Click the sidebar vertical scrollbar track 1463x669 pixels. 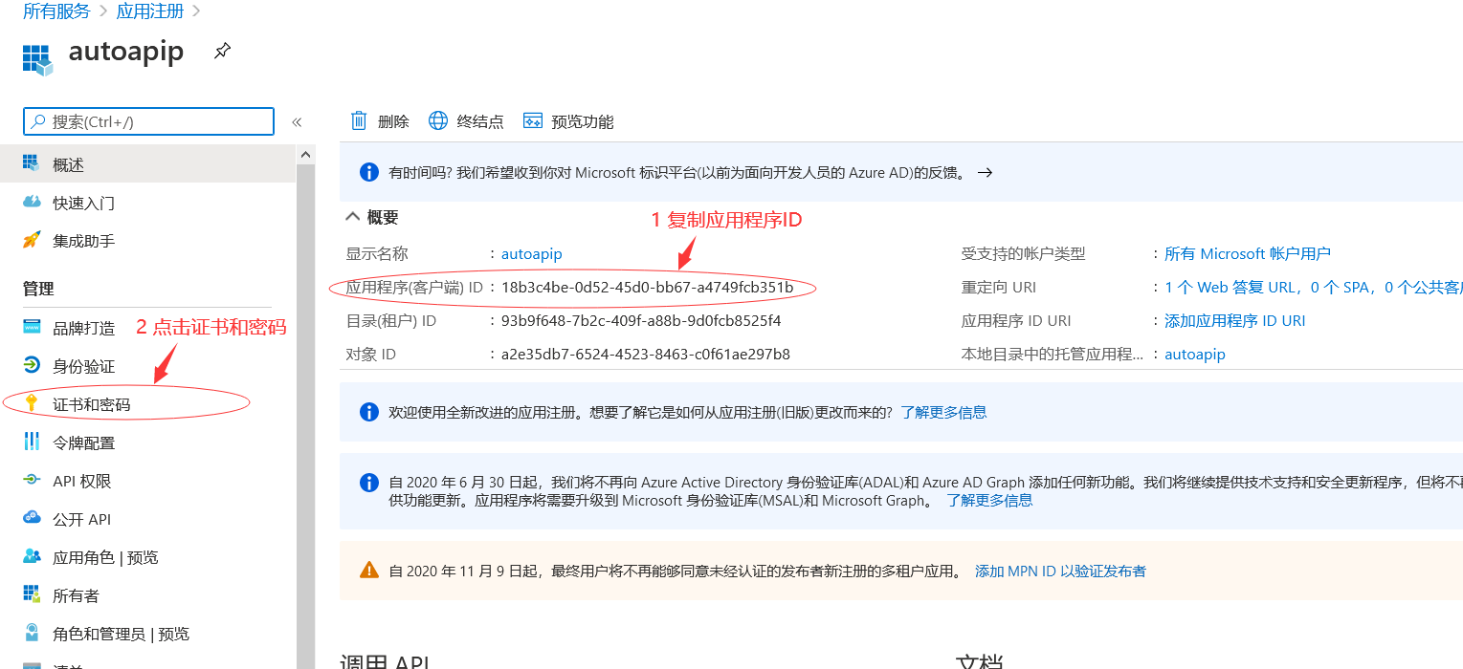click(306, 416)
